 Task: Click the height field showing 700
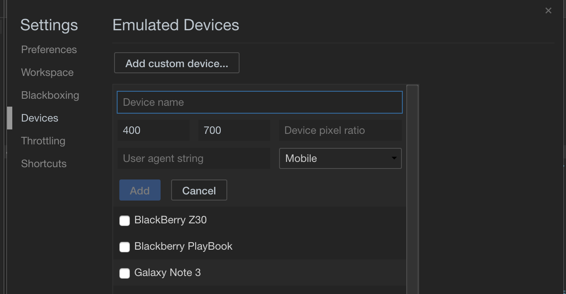coord(234,130)
